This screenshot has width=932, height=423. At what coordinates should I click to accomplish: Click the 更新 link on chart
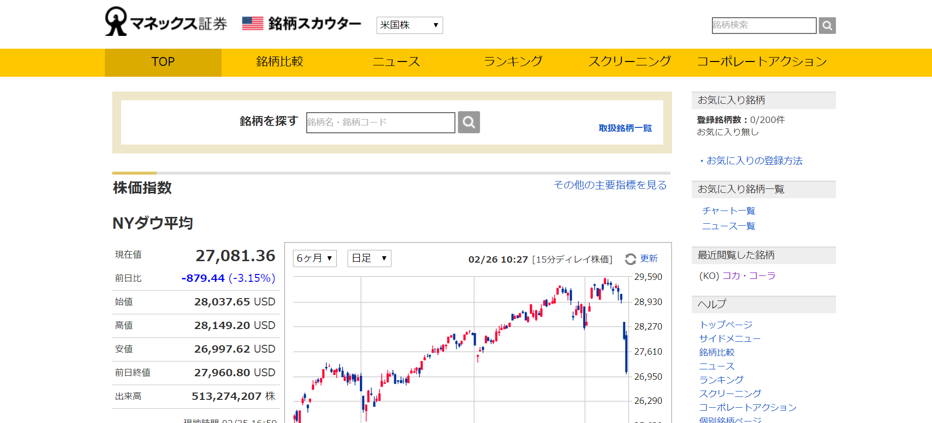point(649,259)
